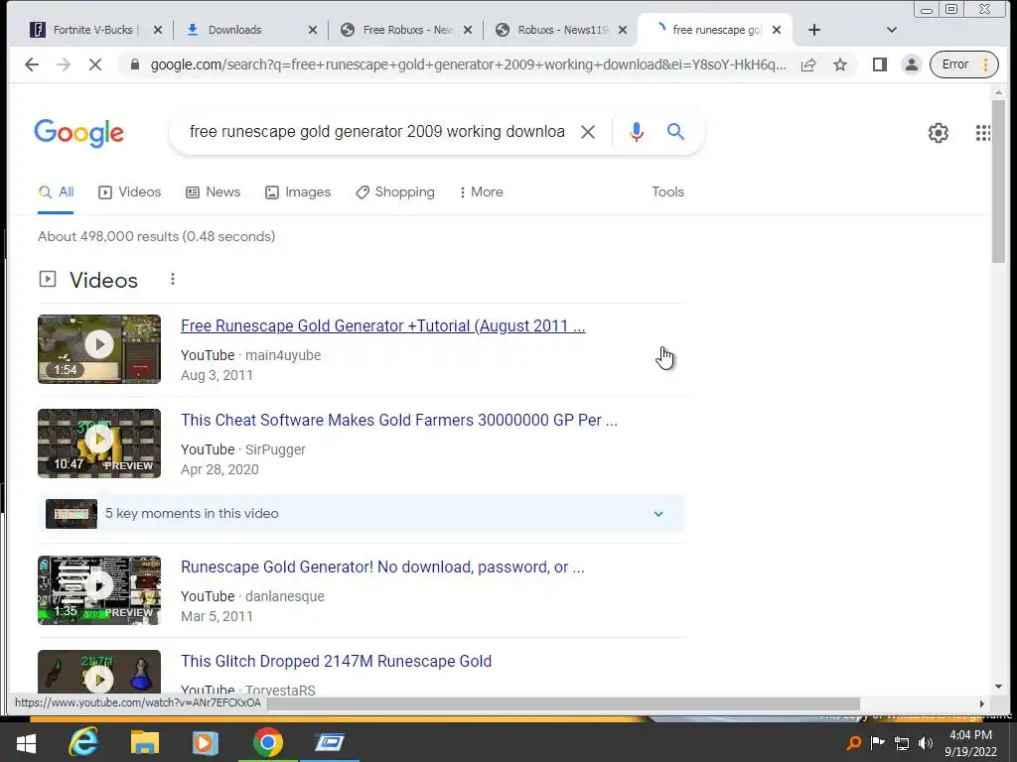
Task: Close the Free Robuxs tab
Action: [x=468, y=30]
